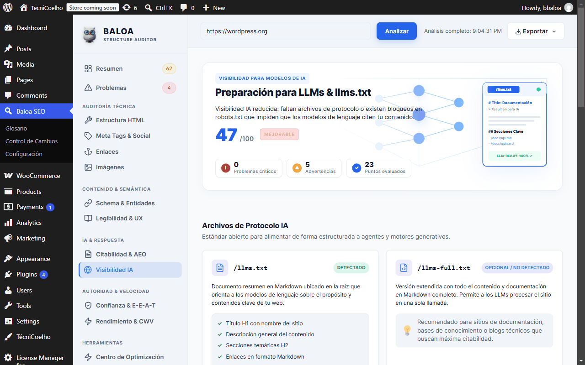Screen dimensions: 585x365
Task: Click the Tools wrench icon
Action: (8, 306)
